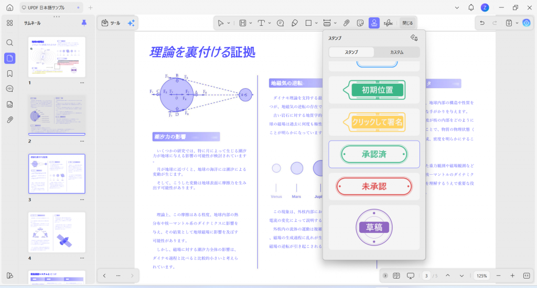The width and height of the screenshot is (537, 288).
Task: Choose the 未承認 stamp
Action: click(x=374, y=186)
